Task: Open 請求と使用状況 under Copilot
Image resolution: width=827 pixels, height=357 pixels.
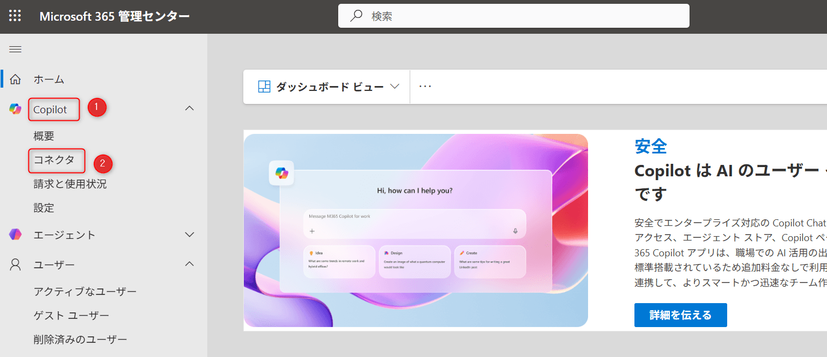Action: (x=70, y=184)
